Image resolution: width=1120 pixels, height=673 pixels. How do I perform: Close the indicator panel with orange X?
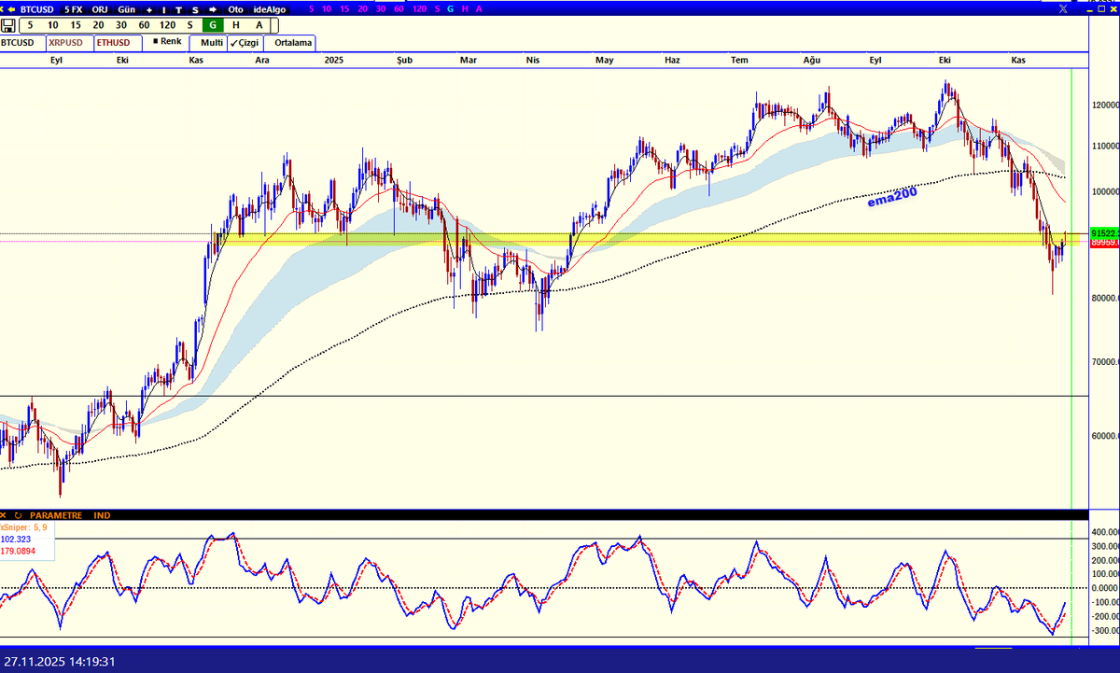[x=4, y=515]
